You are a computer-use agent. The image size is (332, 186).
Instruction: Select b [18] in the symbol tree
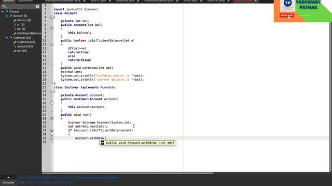point(21,25)
